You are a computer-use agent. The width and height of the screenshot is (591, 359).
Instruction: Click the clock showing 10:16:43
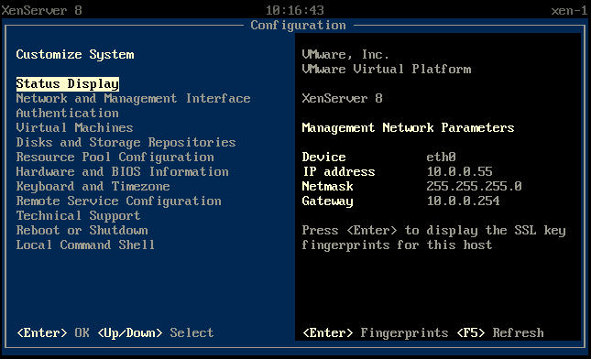click(295, 10)
